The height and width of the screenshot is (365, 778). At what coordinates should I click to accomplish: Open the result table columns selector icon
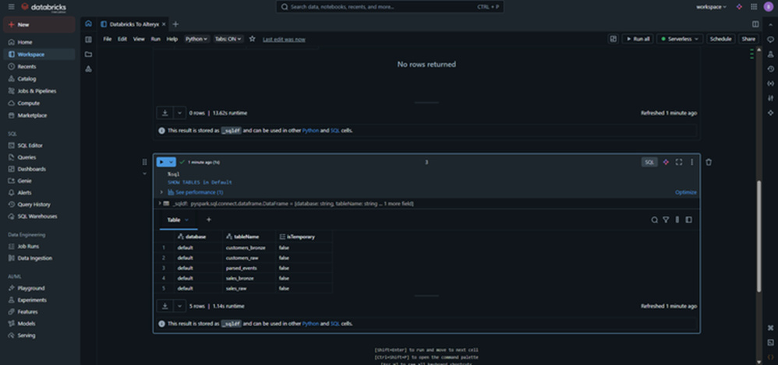[677, 220]
